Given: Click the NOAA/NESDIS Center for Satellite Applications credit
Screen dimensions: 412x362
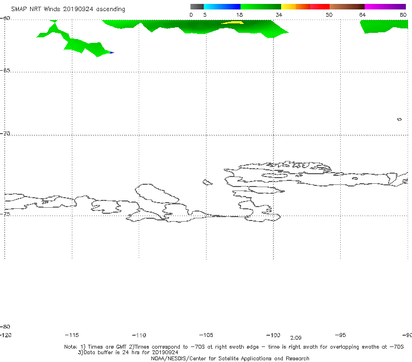Looking at the screenshot, I should point(230,359).
